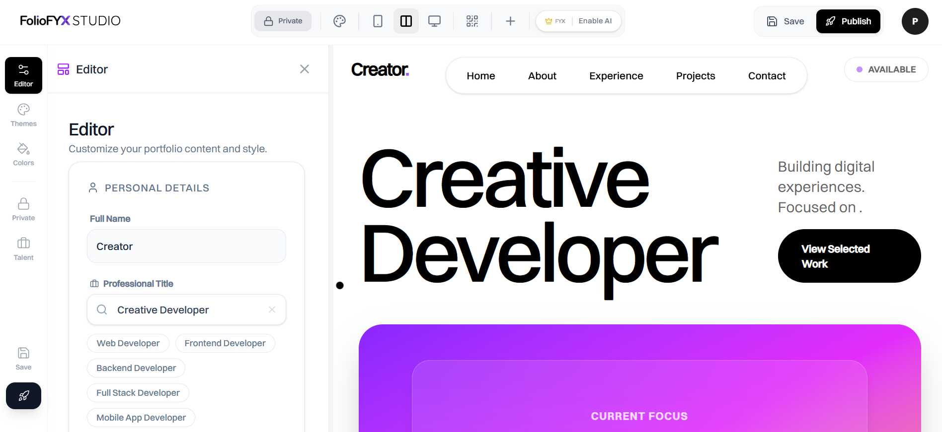The width and height of the screenshot is (942, 432).
Task: Open Projects in preview nav
Action: click(x=696, y=76)
